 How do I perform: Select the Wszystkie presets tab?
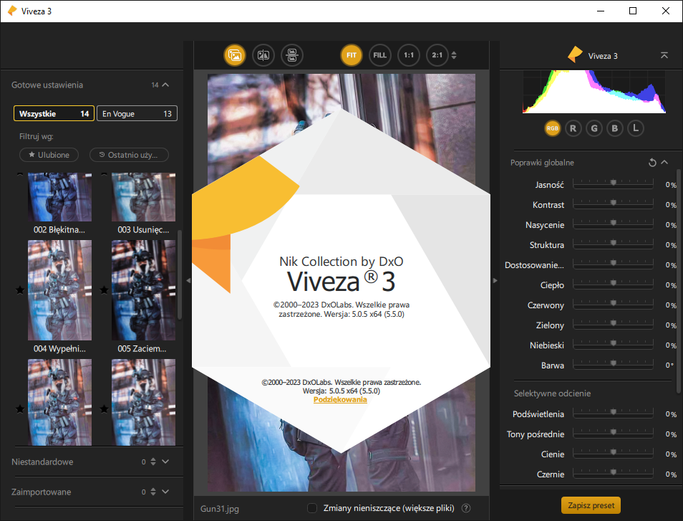click(x=54, y=114)
